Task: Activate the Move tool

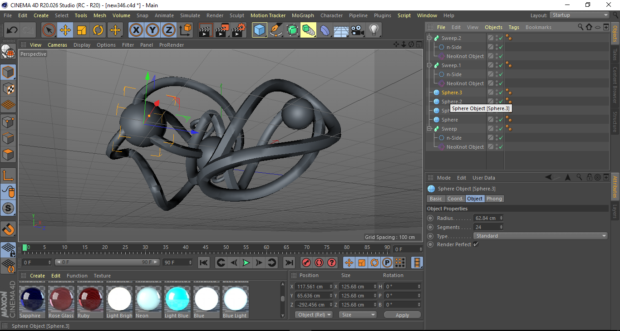Action: coord(65,30)
